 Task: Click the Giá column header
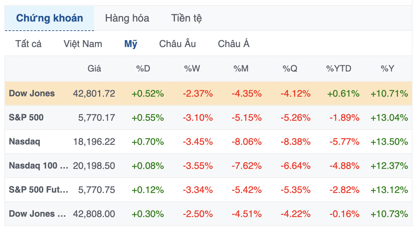(x=94, y=68)
